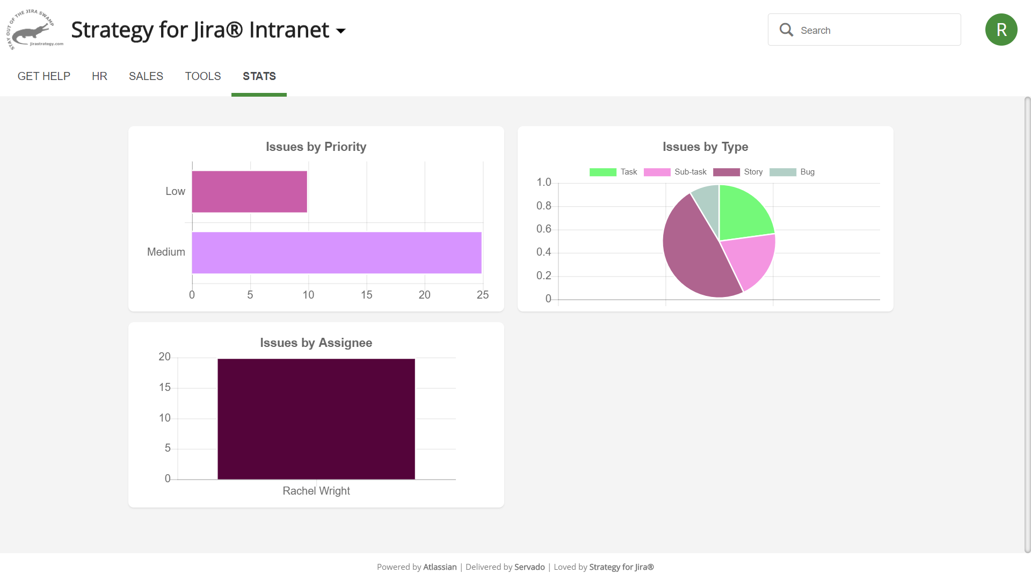The width and height of the screenshot is (1031, 580).
Task: Toggle the Story legend item
Action: tap(753, 172)
